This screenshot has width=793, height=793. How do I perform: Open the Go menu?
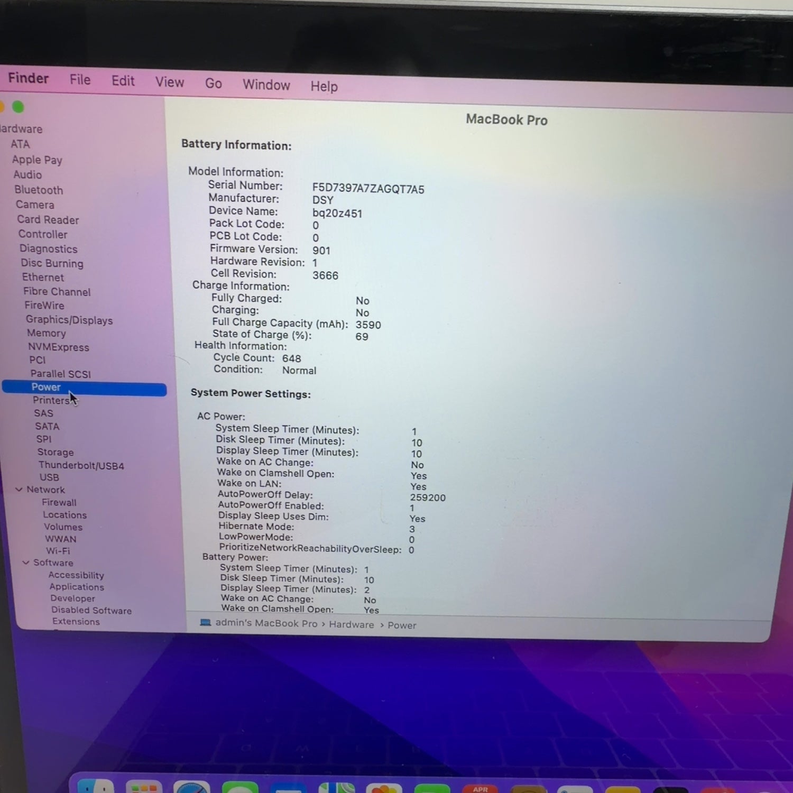[213, 84]
